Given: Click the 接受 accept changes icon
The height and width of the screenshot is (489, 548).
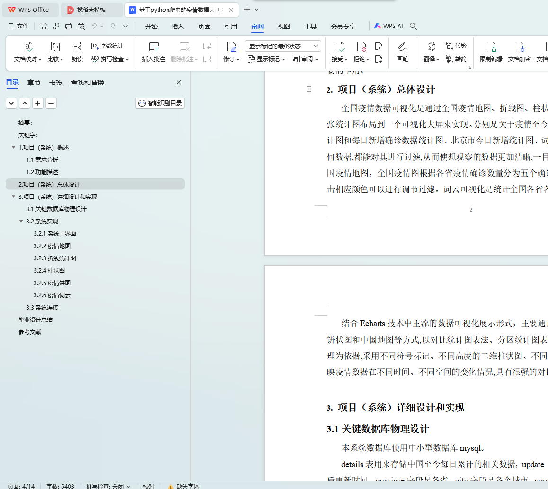Looking at the screenshot, I should (339, 46).
